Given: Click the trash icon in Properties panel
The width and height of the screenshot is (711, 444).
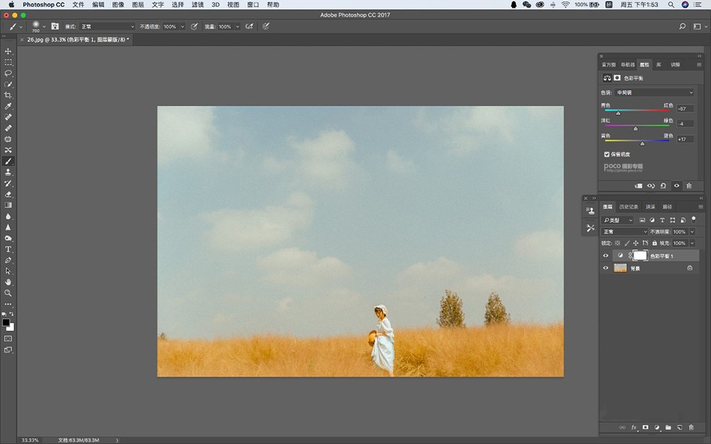Looking at the screenshot, I should pos(689,185).
